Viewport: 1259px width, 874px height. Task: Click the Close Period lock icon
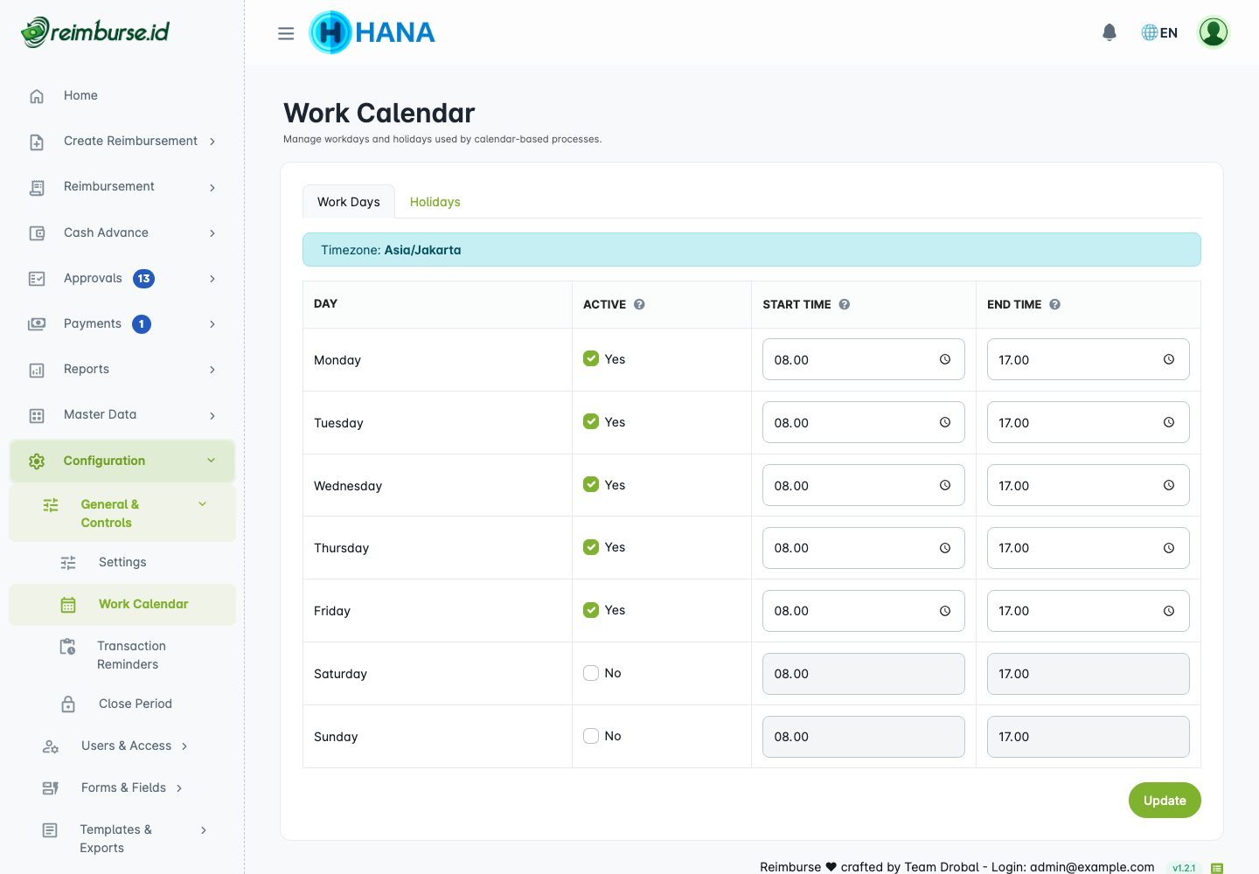(68, 704)
